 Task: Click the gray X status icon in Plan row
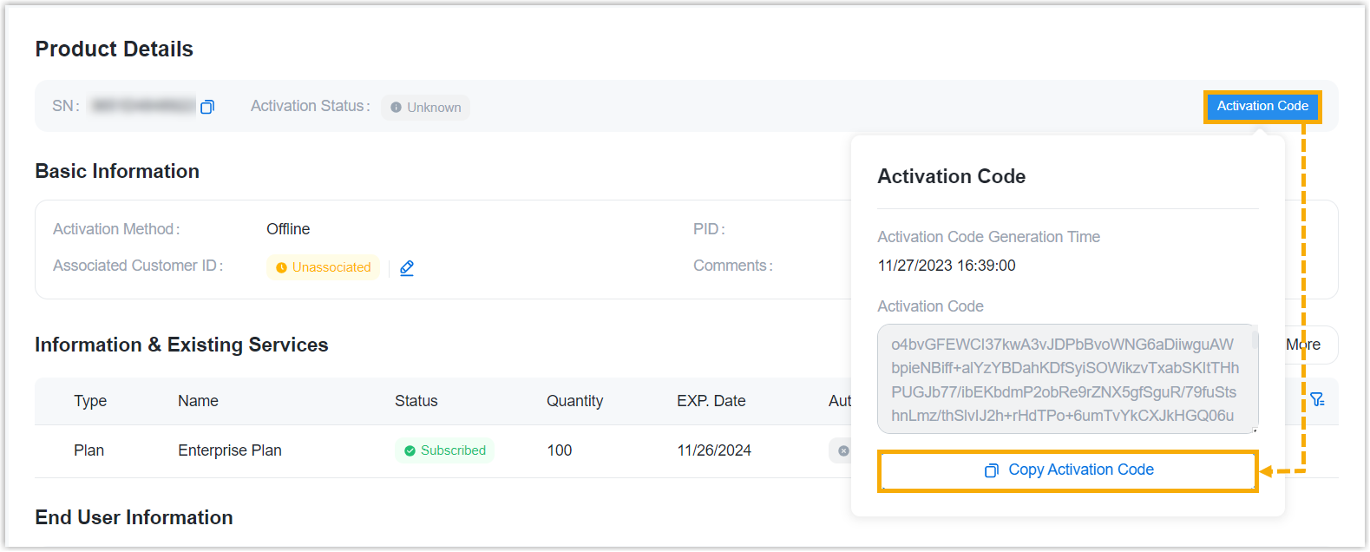point(843,450)
